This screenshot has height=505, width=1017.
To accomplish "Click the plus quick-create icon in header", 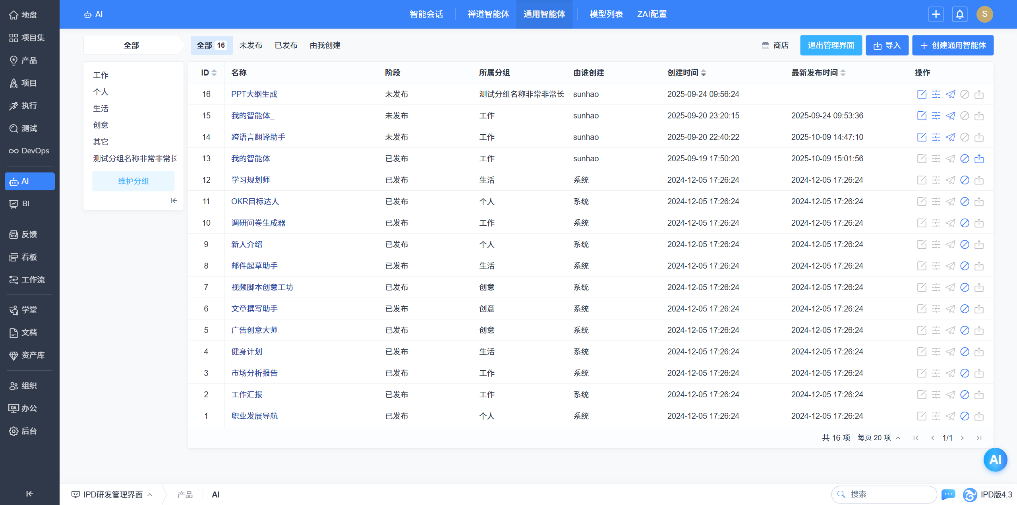I will coord(936,14).
